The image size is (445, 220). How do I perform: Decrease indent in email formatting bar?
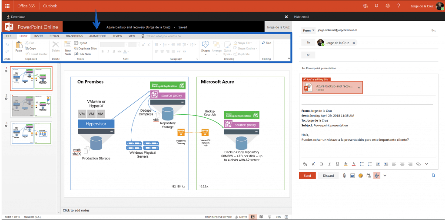coord(378,164)
